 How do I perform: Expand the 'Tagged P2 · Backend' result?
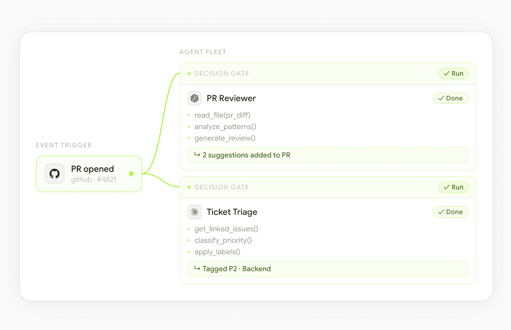(x=327, y=269)
